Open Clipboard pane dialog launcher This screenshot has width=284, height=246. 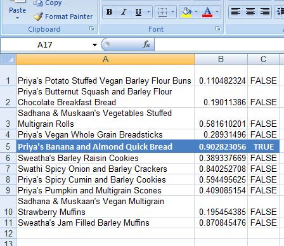(x=92, y=29)
